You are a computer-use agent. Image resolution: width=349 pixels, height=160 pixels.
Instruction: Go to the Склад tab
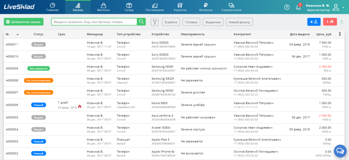click(x=129, y=7)
